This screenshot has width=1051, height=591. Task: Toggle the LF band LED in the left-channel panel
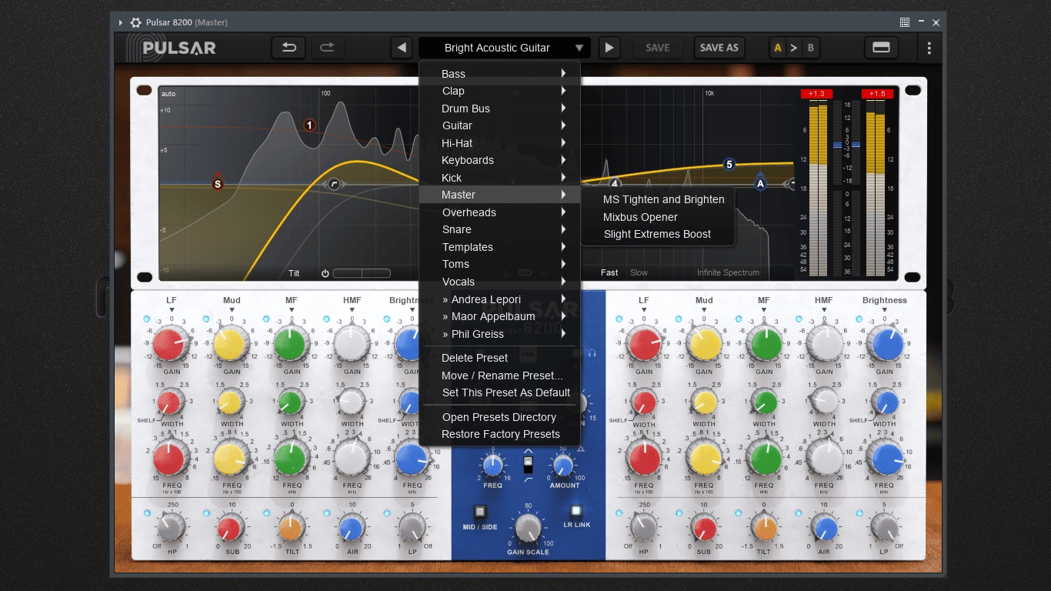(x=147, y=318)
